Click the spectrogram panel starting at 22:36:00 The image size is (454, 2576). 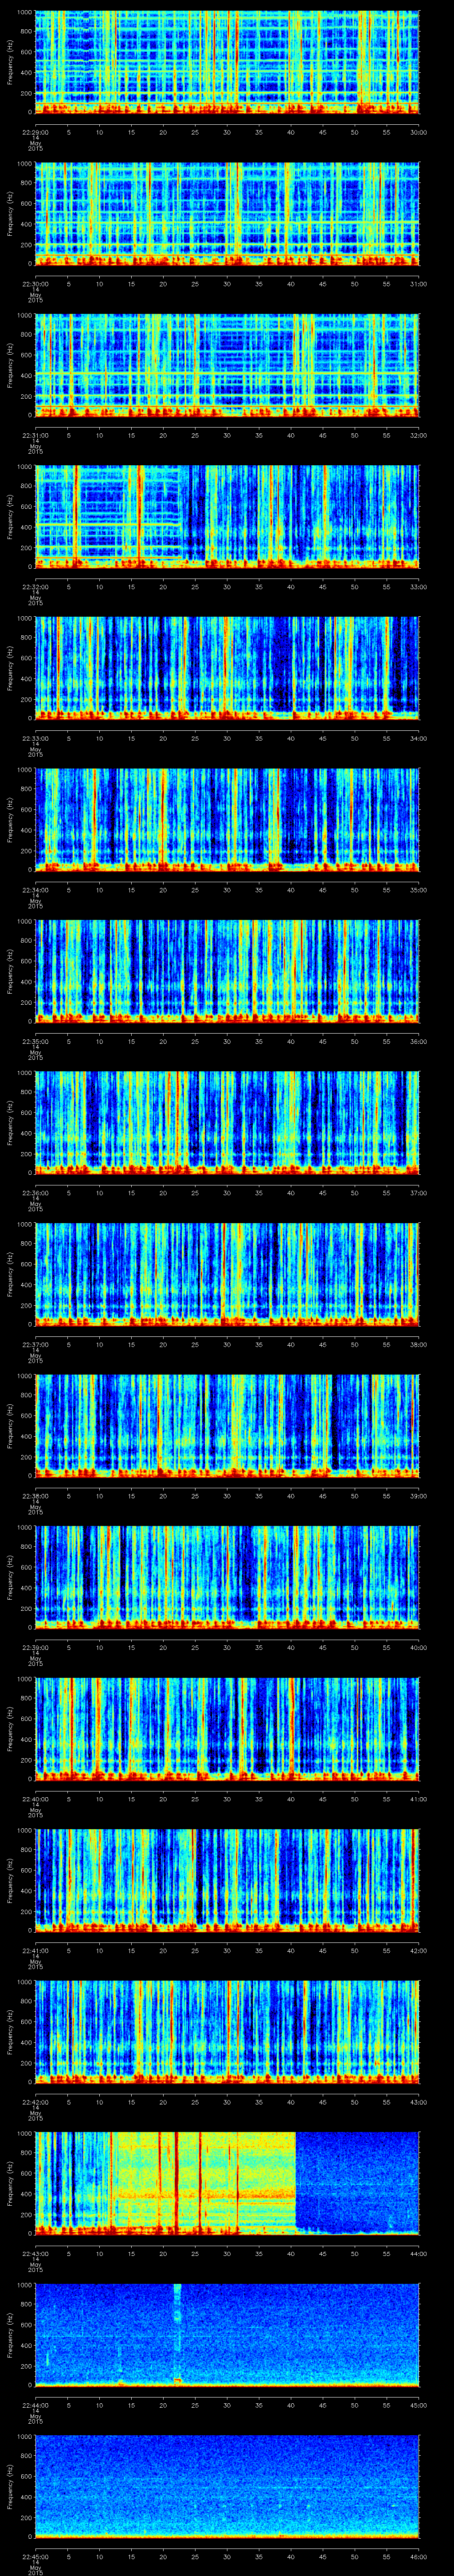pos(227,1123)
